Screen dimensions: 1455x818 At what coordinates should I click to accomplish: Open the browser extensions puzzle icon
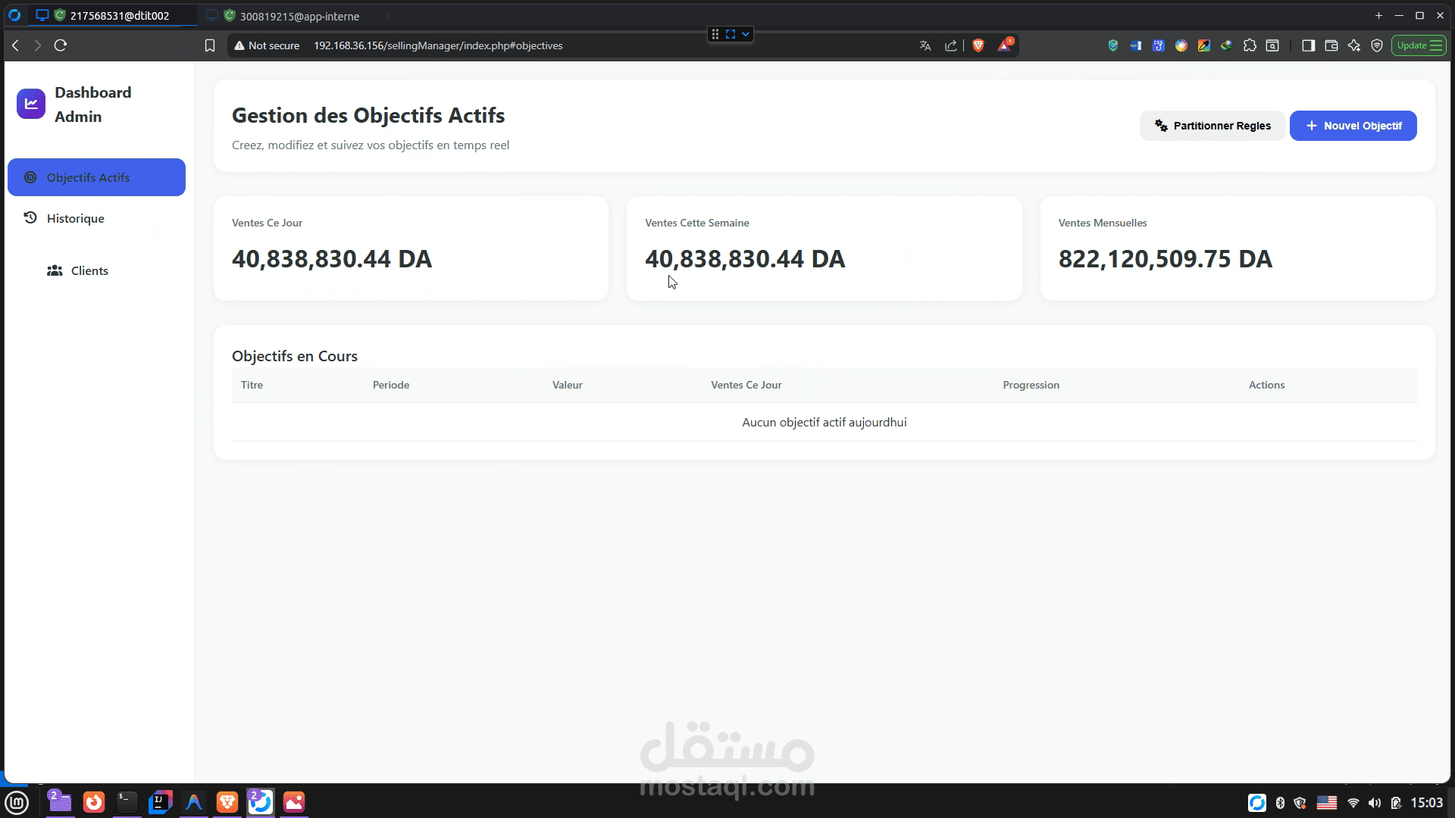[1250, 45]
